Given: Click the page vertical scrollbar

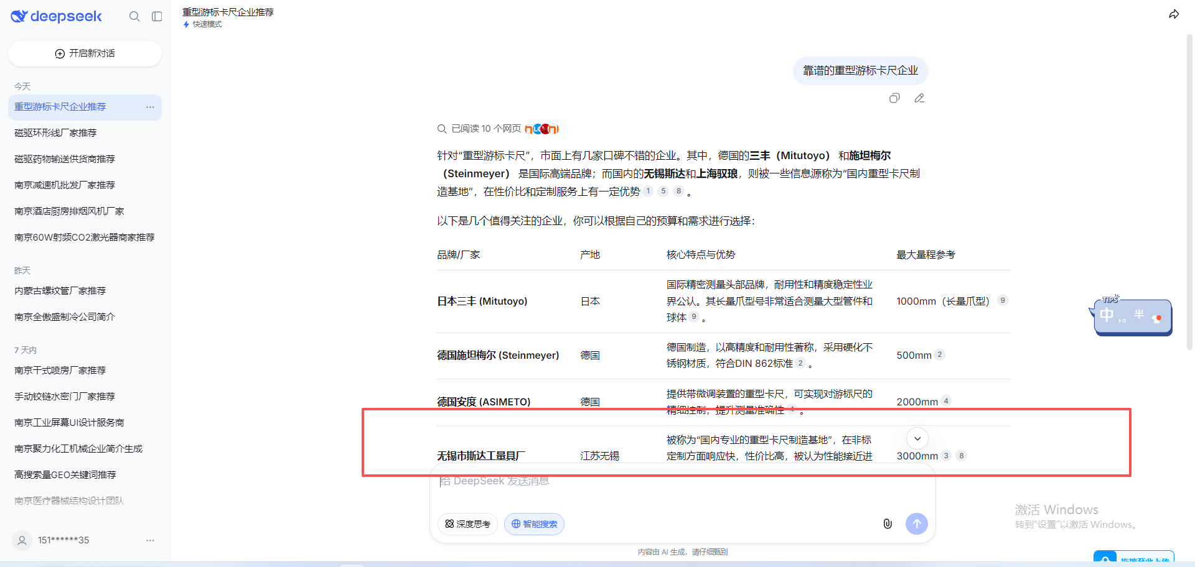Looking at the screenshot, I should (1189, 193).
